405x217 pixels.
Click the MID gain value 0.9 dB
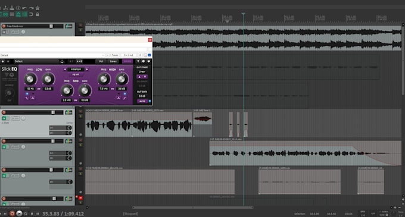click(85, 100)
